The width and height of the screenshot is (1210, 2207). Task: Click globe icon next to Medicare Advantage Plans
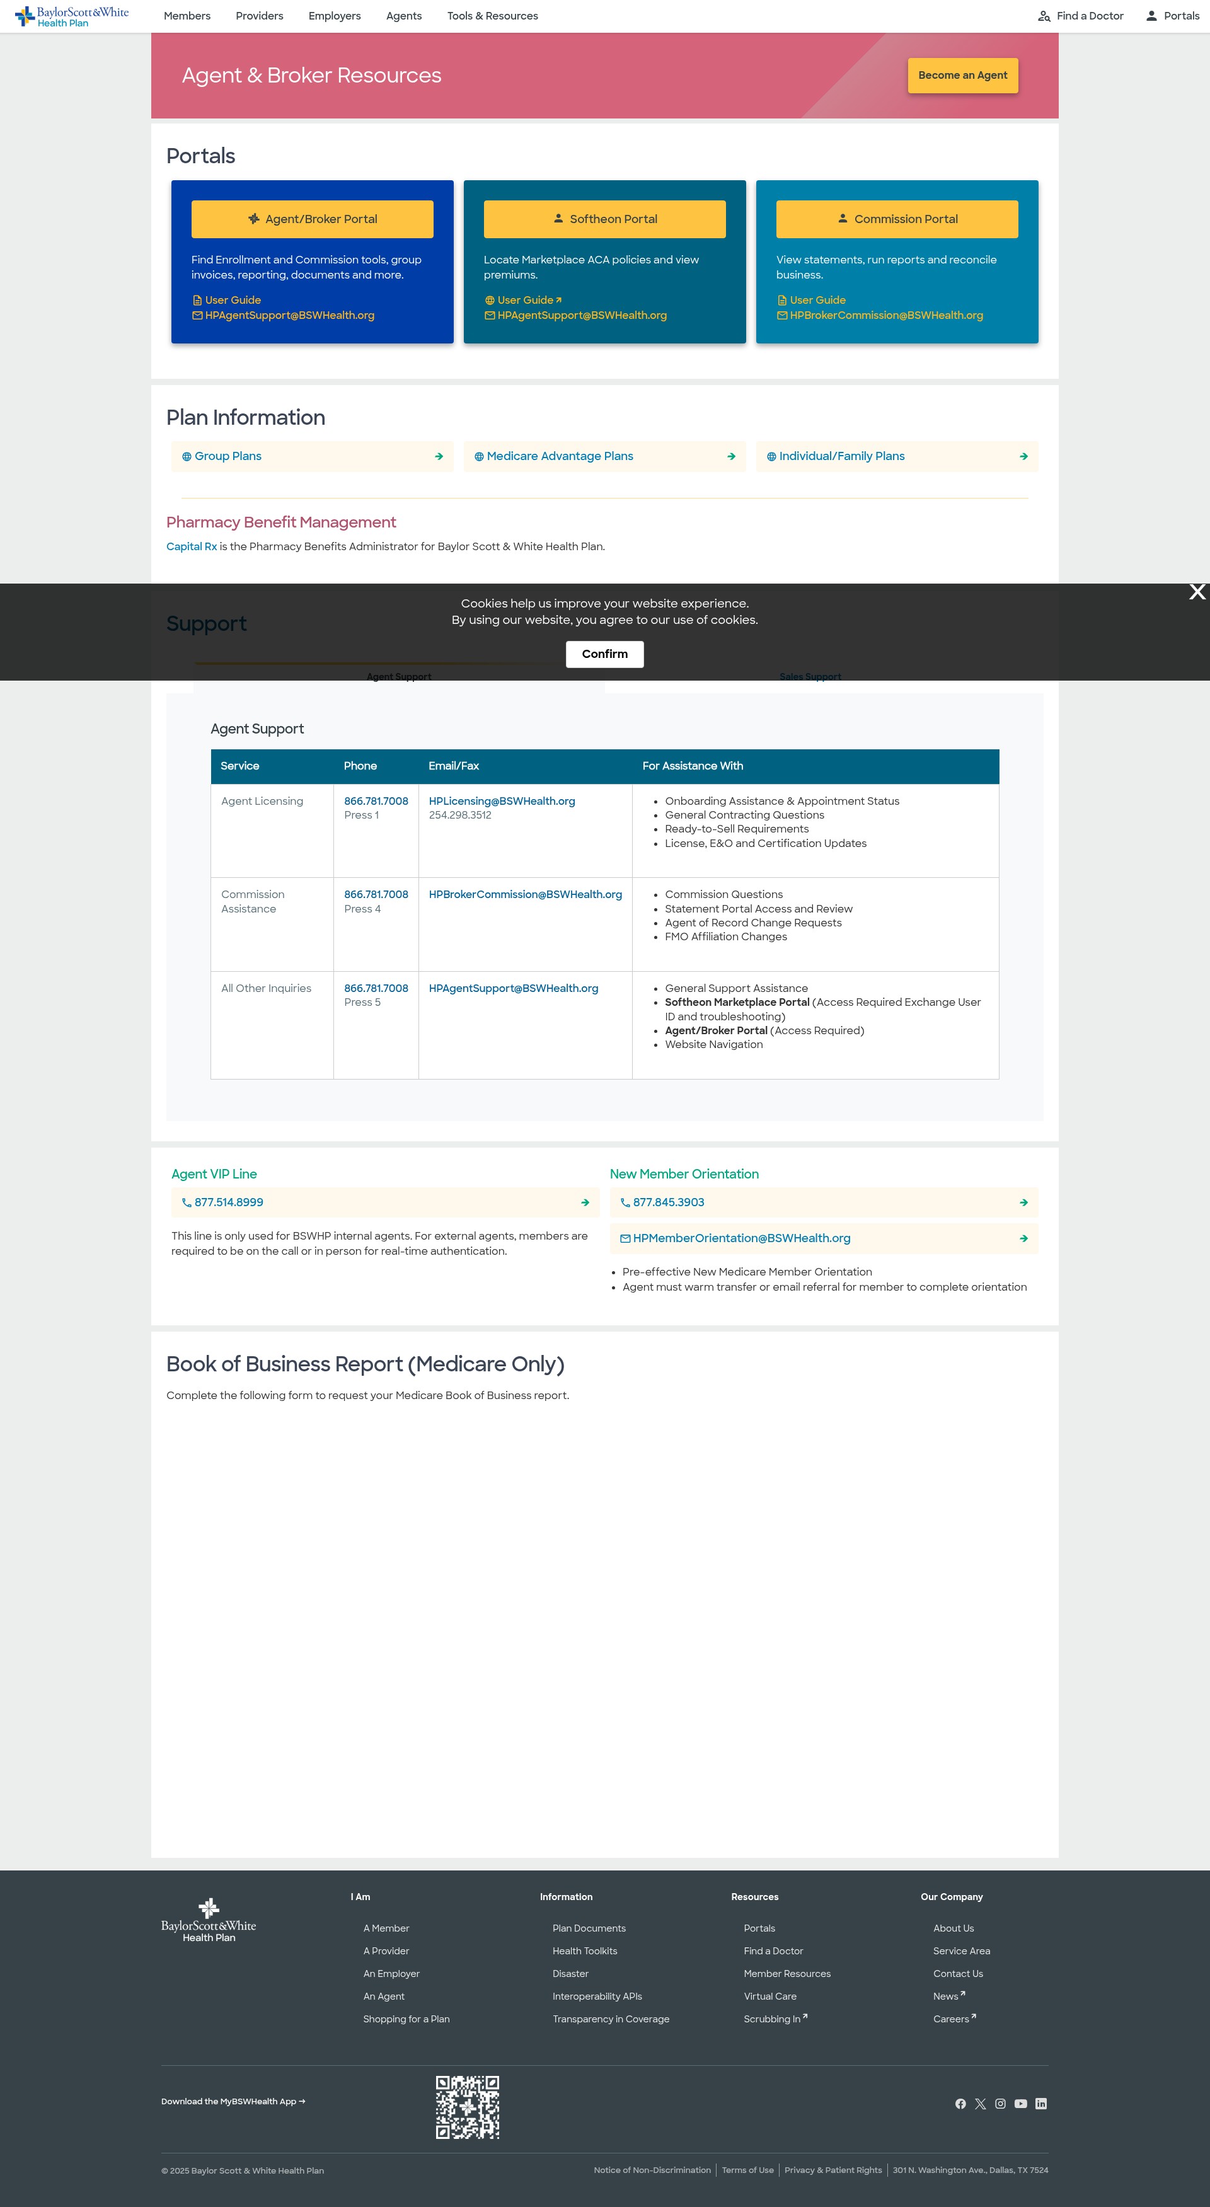[478, 457]
